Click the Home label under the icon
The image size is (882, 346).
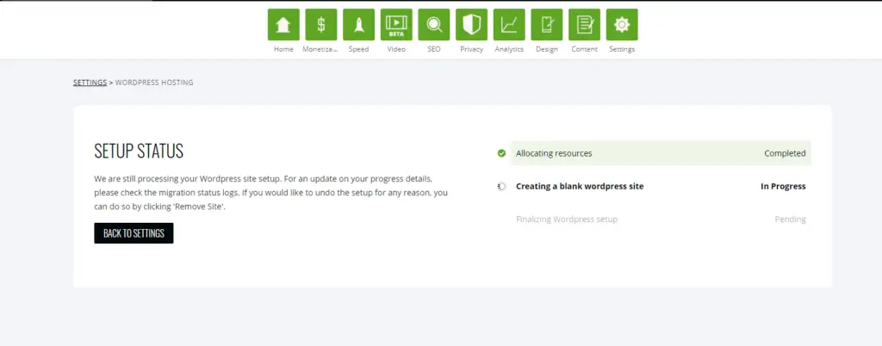point(283,49)
